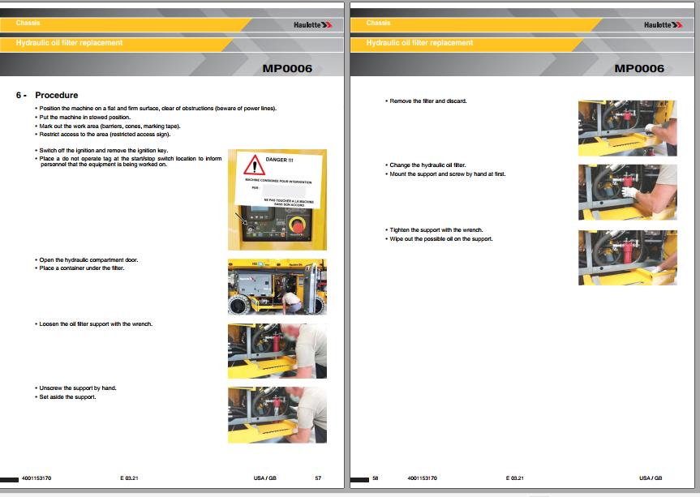Click 'Hydraulic oil filter replacement' banner on left page
This screenshot has width=700, height=497.
(x=70, y=43)
